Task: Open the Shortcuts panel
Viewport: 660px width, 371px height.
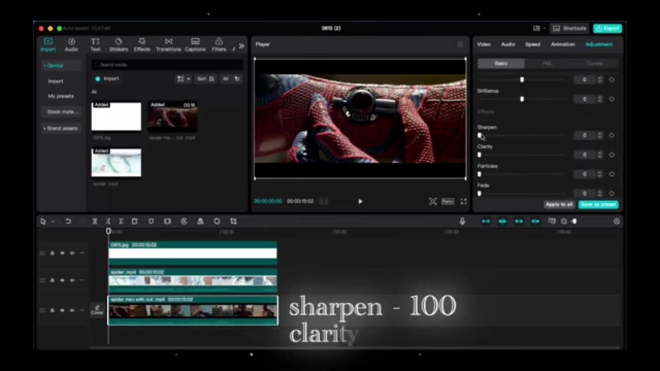Action: 570,28
